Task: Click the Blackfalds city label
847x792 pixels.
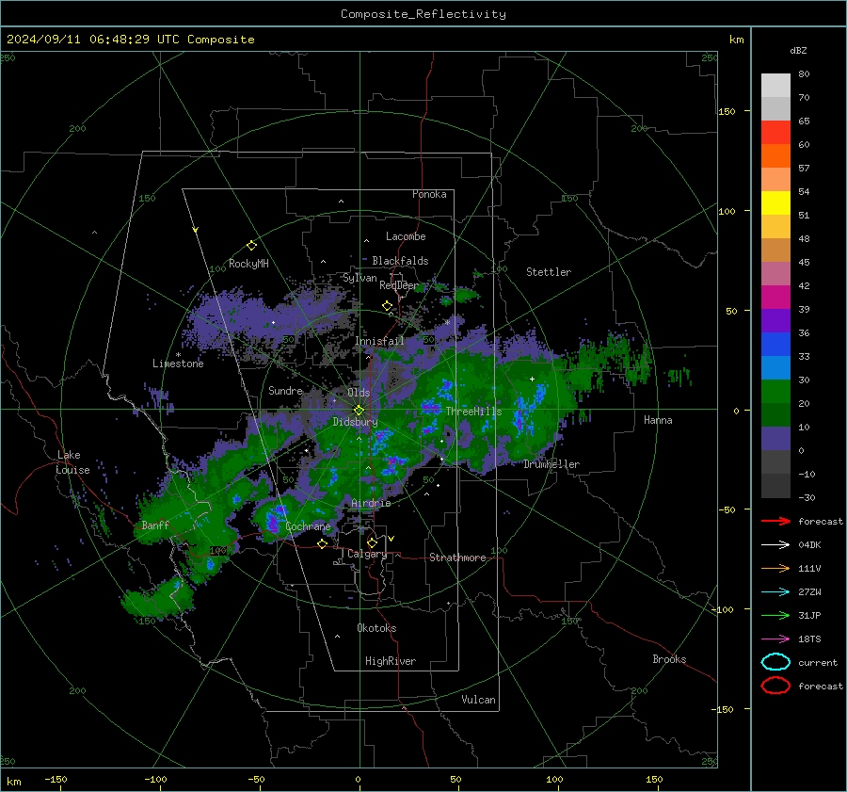Action: [x=400, y=261]
